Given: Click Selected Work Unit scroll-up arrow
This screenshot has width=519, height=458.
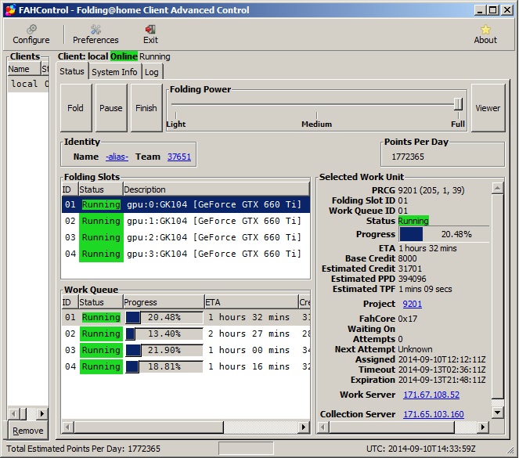Looking at the screenshot, I should [x=498, y=189].
